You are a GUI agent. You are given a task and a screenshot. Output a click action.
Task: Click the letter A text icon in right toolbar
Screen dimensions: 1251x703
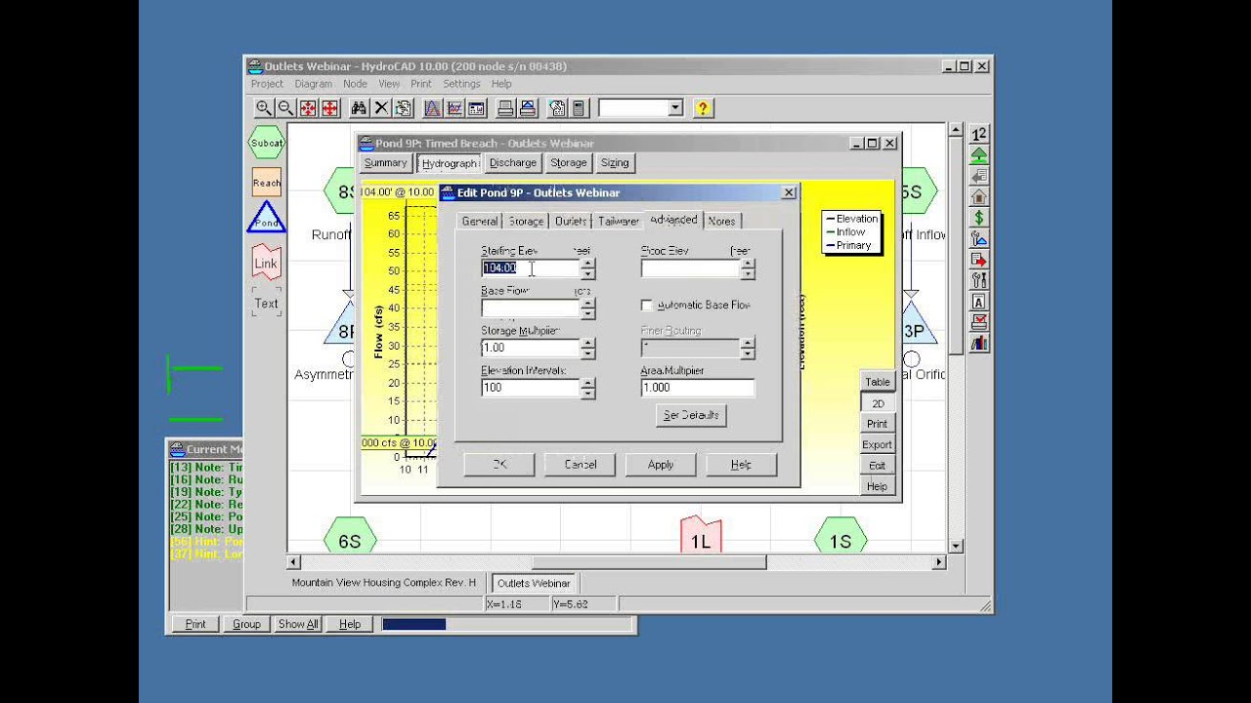tap(979, 302)
